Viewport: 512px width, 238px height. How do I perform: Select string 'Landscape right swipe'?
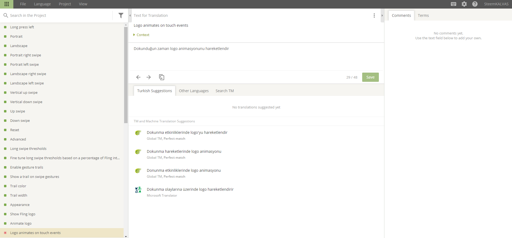(x=62, y=74)
